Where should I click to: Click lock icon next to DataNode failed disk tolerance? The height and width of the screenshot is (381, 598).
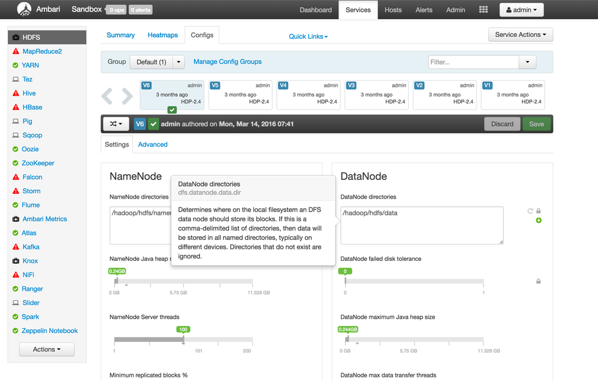pos(539,281)
